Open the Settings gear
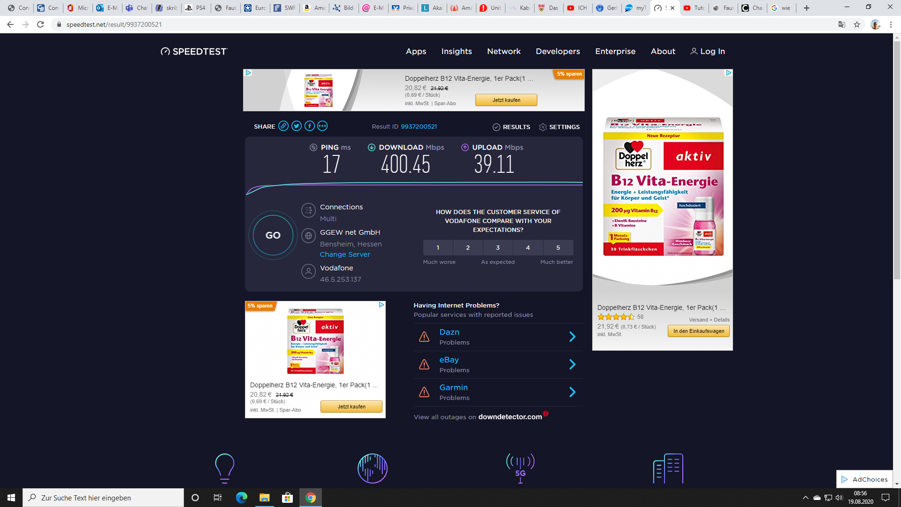This screenshot has width=901, height=507. point(543,127)
